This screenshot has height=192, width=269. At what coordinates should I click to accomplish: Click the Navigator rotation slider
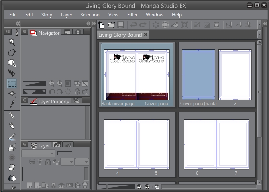(34, 92)
